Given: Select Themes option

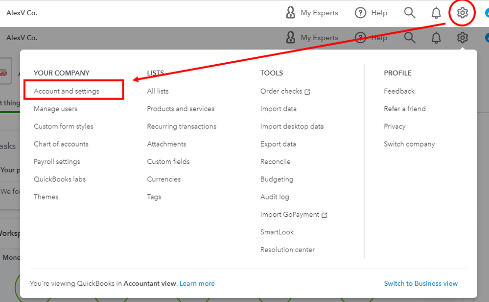Looking at the screenshot, I should pos(46,197).
